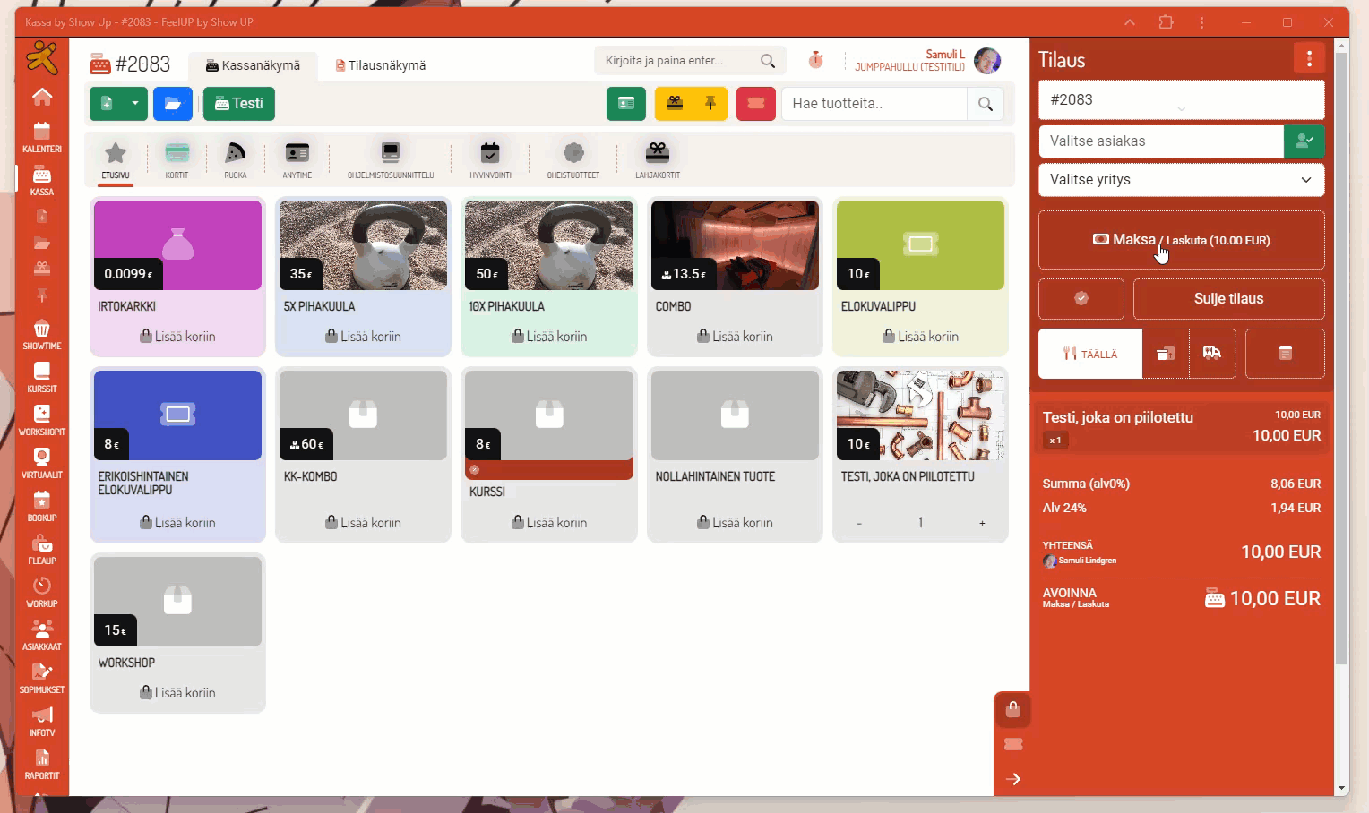Select the takeaway delivery truck option
This screenshot has height=813, width=1369.
[1212, 354]
